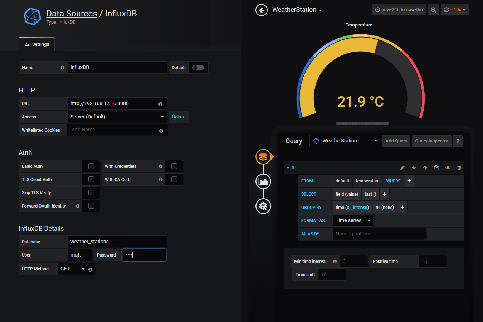The image size is (483, 322).
Task: Click the temperature measurement segment
Action: pyautogui.click(x=367, y=181)
